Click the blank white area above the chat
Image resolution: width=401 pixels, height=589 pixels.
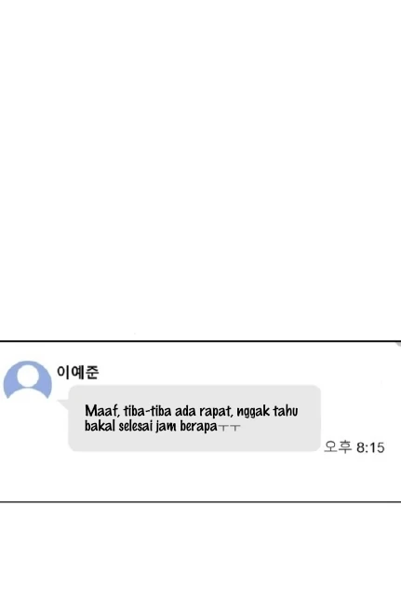pos(200,169)
